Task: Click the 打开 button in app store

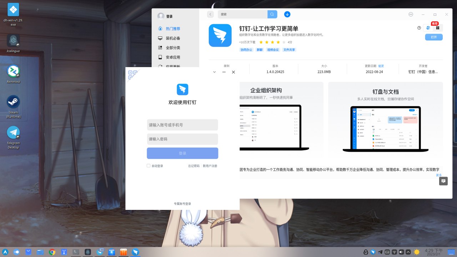Action: coord(434,37)
